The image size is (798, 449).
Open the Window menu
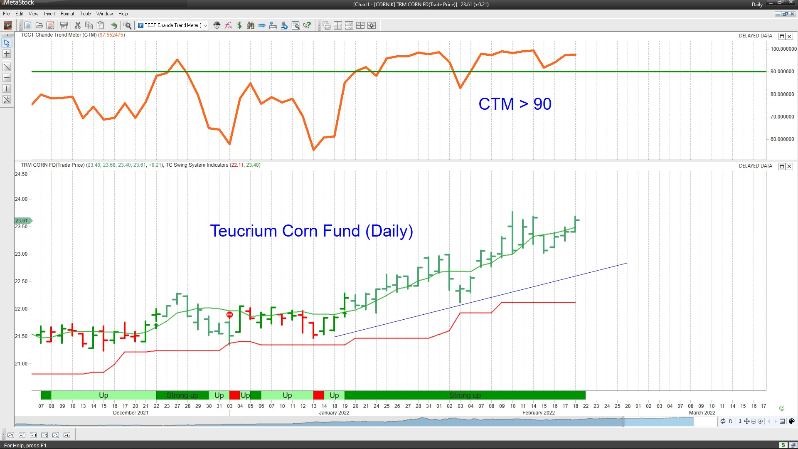[104, 14]
